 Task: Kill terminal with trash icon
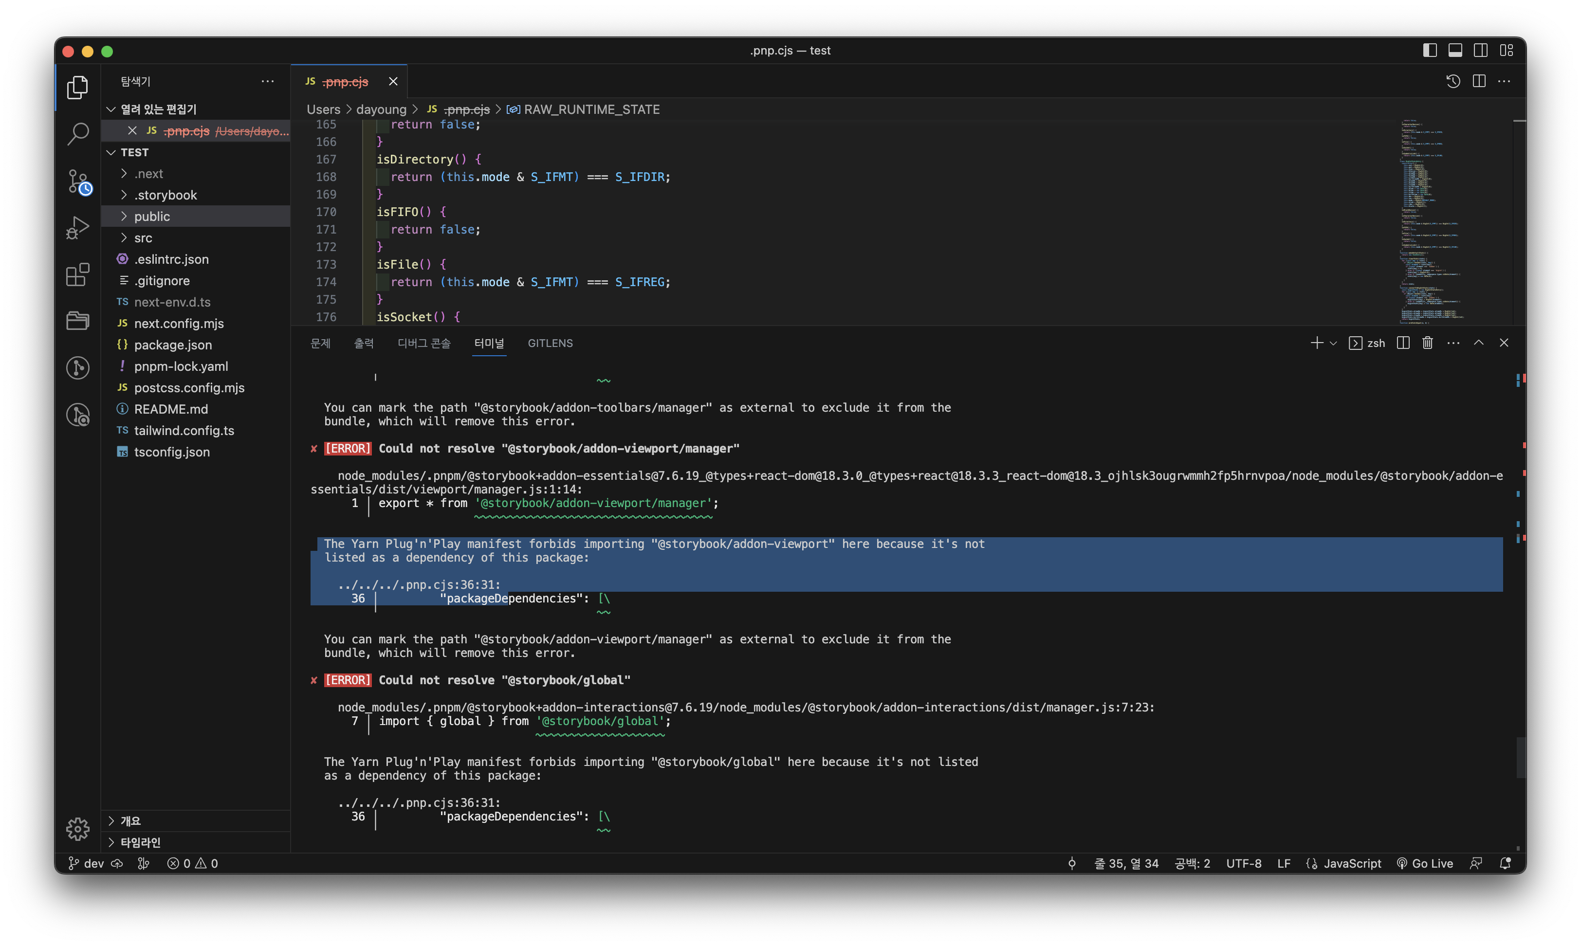click(x=1427, y=343)
